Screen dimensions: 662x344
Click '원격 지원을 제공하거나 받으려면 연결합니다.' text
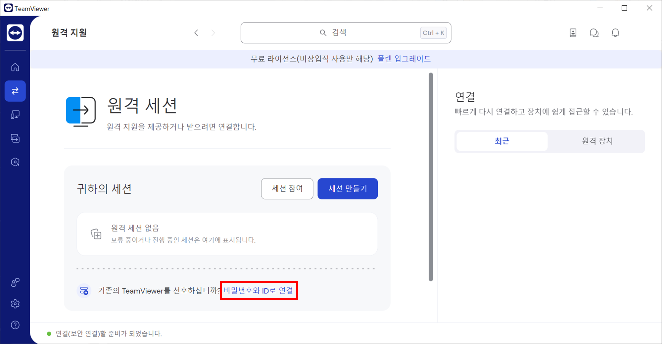click(x=181, y=127)
